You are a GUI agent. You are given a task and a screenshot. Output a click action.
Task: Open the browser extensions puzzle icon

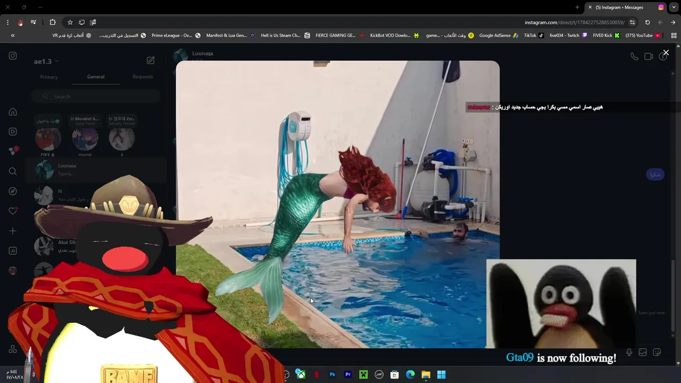tap(53, 22)
